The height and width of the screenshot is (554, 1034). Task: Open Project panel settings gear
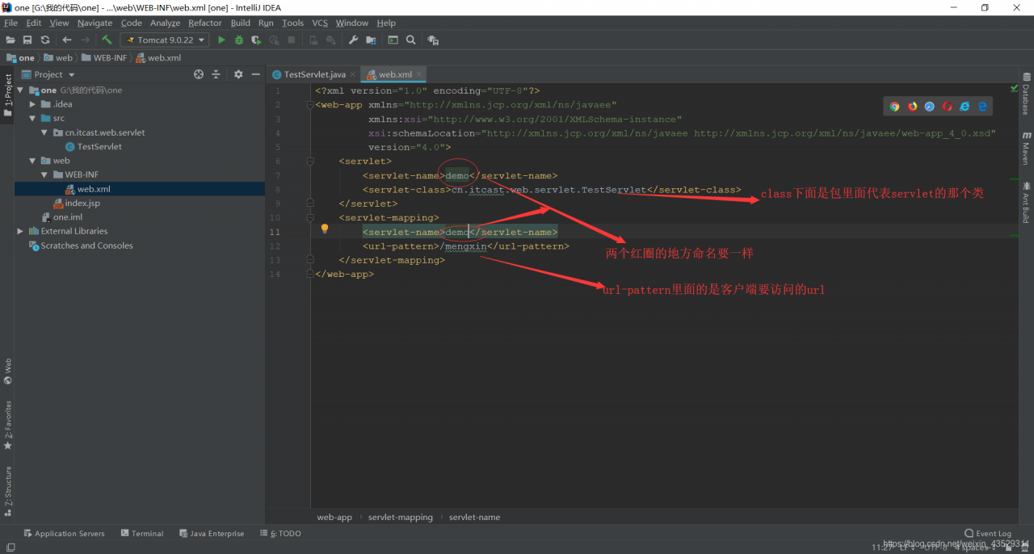[x=238, y=74]
